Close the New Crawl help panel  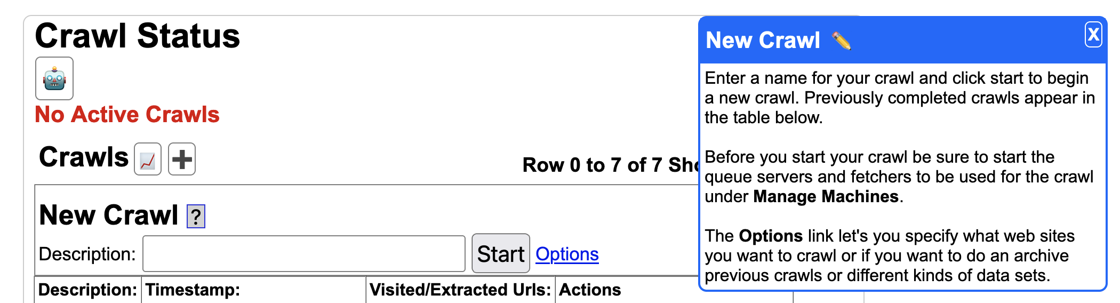click(x=1093, y=35)
